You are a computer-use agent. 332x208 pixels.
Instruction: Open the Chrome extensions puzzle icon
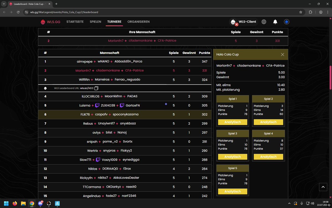tap(310, 12)
